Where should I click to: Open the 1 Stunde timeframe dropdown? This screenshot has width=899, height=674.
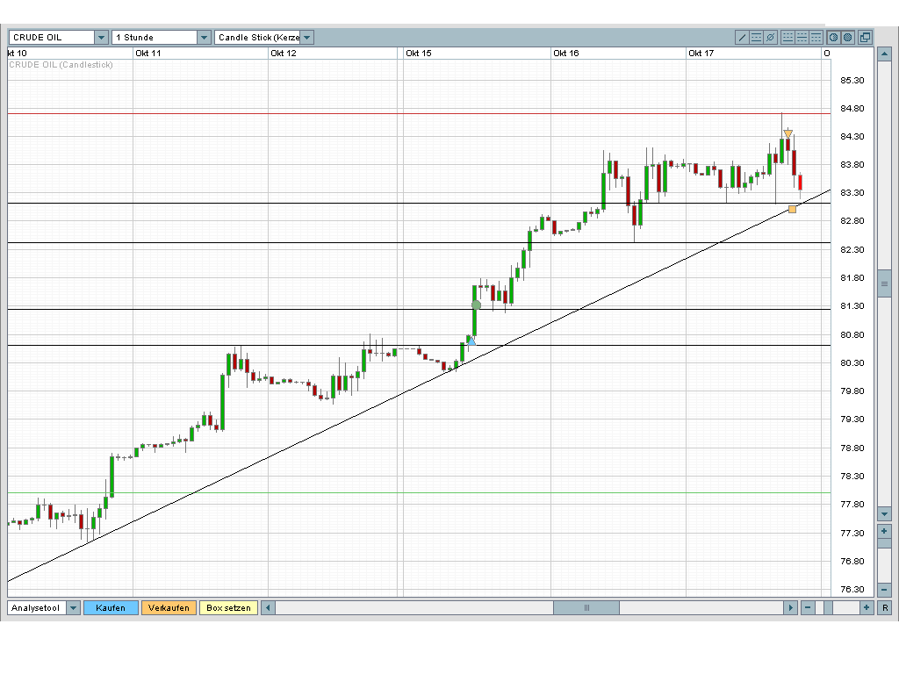(x=204, y=37)
